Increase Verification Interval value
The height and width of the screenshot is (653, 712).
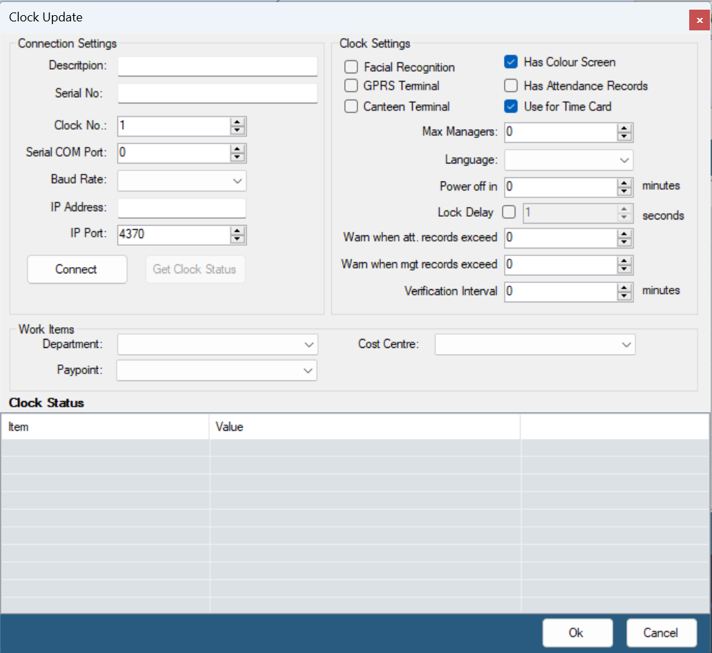click(624, 288)
